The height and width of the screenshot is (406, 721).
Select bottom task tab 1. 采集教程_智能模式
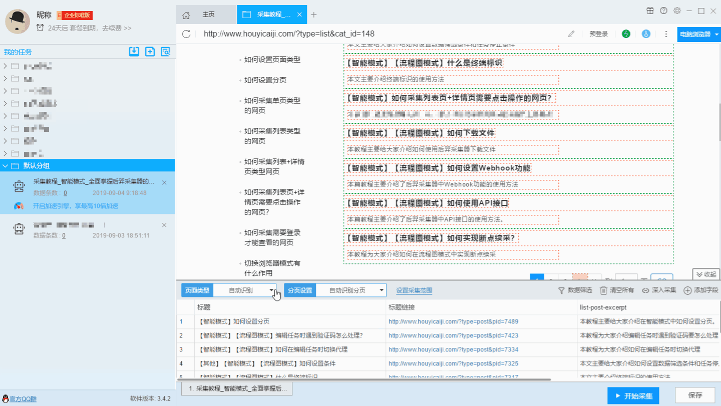coord(237,388)
